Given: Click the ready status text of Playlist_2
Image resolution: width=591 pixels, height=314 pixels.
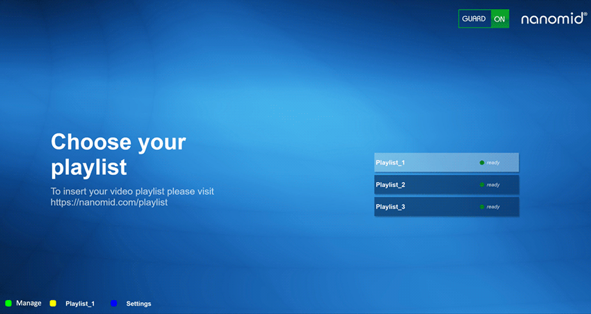Looking at the screenshot, I should click(493, 185).
